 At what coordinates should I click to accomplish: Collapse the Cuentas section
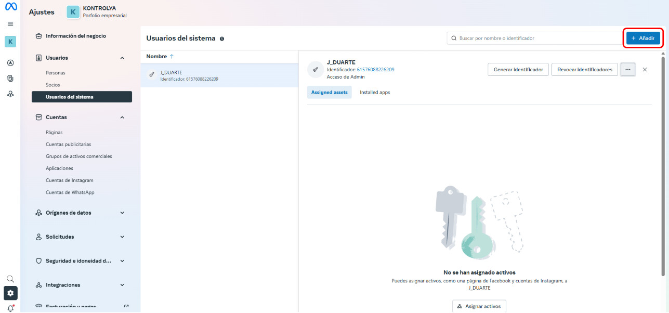(x=122, y=118)
